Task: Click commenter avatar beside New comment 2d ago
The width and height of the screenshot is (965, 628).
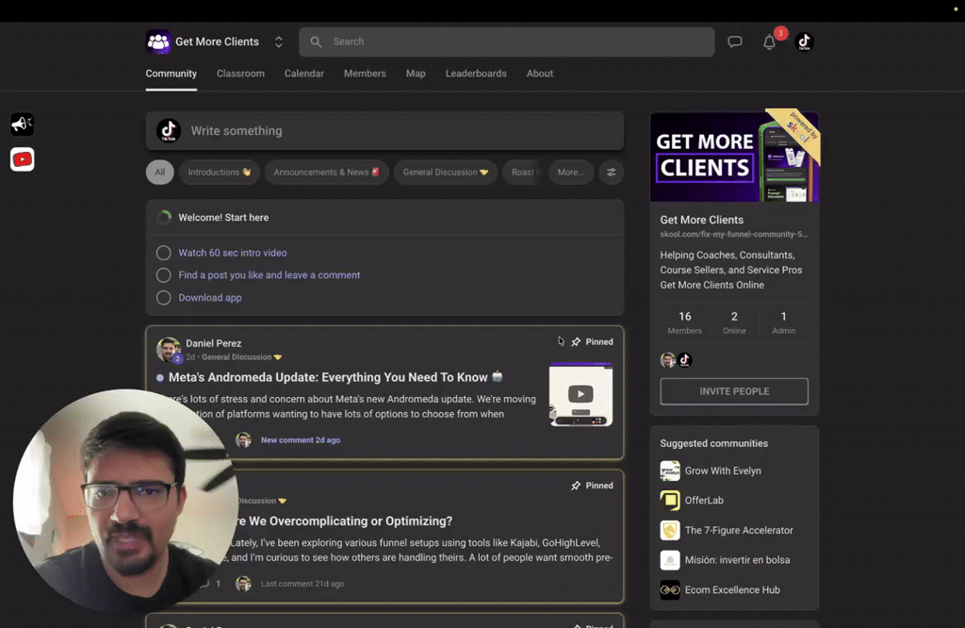Action: [x=244, y=439]
